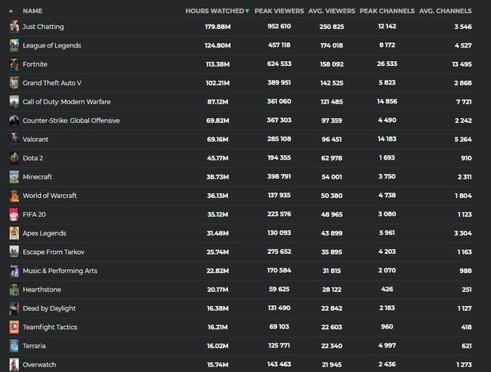Open the Fortnite link
491x372 pixels.
click(35, 64)
